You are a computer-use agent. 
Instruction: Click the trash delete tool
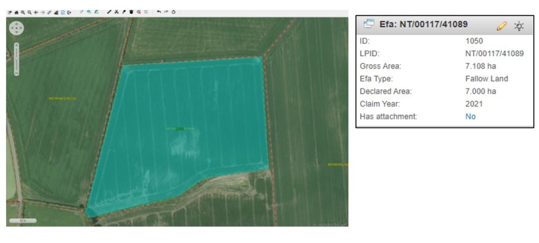(x=131, y=12)
